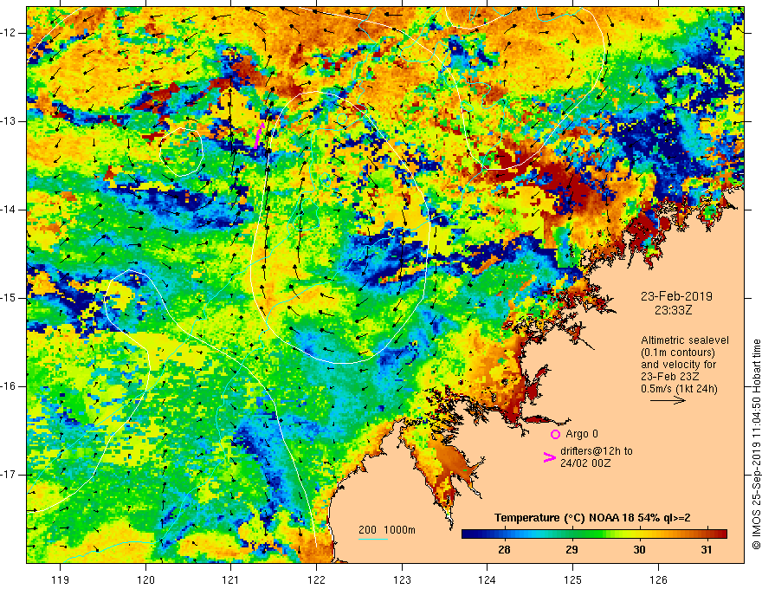Click longitude label 121
The image size is (762, 589).
[x=231, y=579]
